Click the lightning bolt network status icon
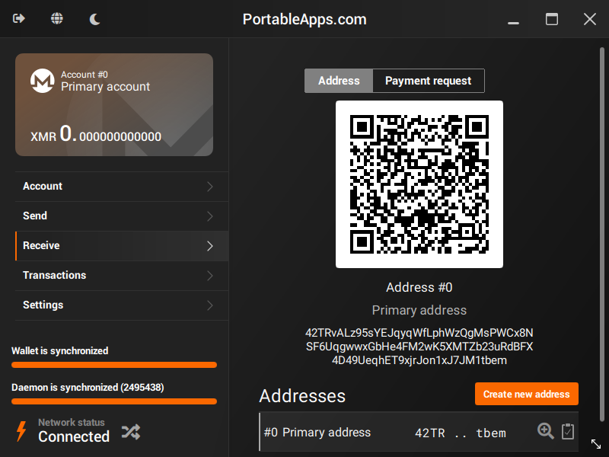Viewport: 609px width, 457px height. [21, 431]
